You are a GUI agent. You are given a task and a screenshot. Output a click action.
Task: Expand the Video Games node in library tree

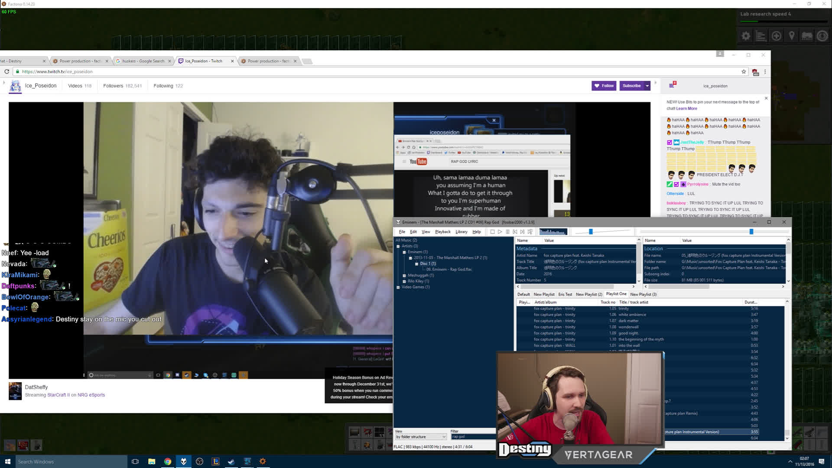(x=398, y=287)
